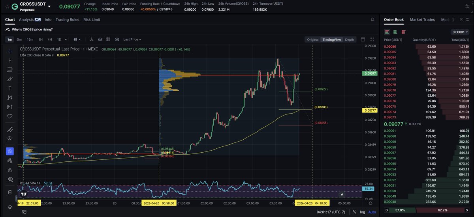The height and width of the screenshot is (217, 474).
Task: Open price alerts bell icon
Action: [372, 19]
